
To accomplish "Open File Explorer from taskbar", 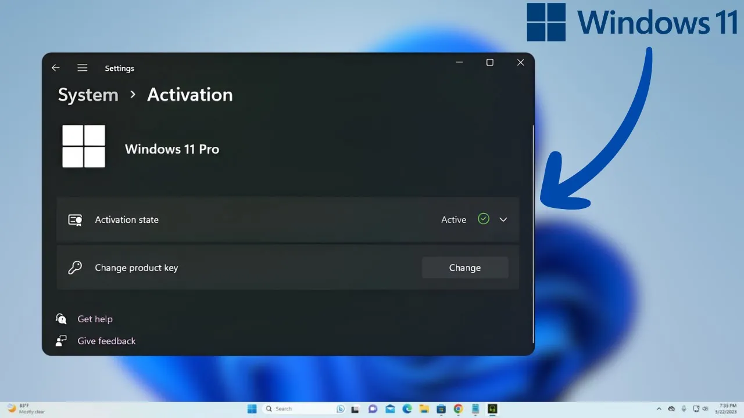I will [x=424, y=409].
